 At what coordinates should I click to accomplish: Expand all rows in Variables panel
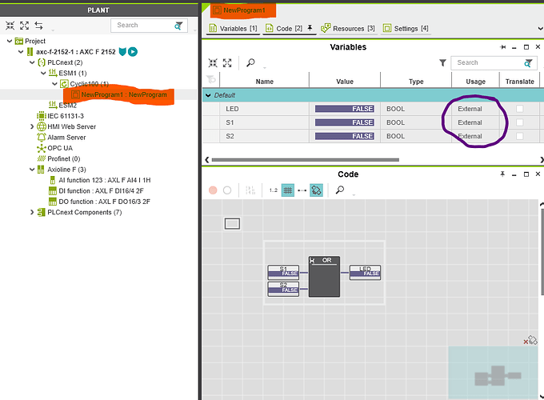pyautogui.click(x=227, y=62)
